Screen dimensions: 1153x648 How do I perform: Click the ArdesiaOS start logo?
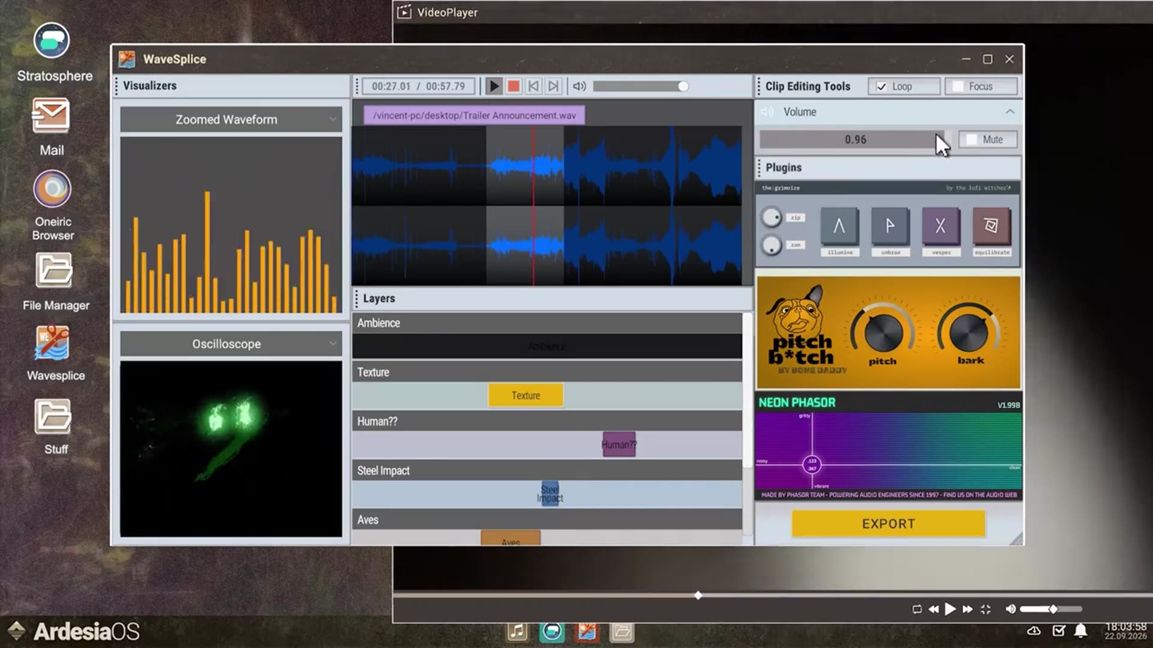pos(75,631)
